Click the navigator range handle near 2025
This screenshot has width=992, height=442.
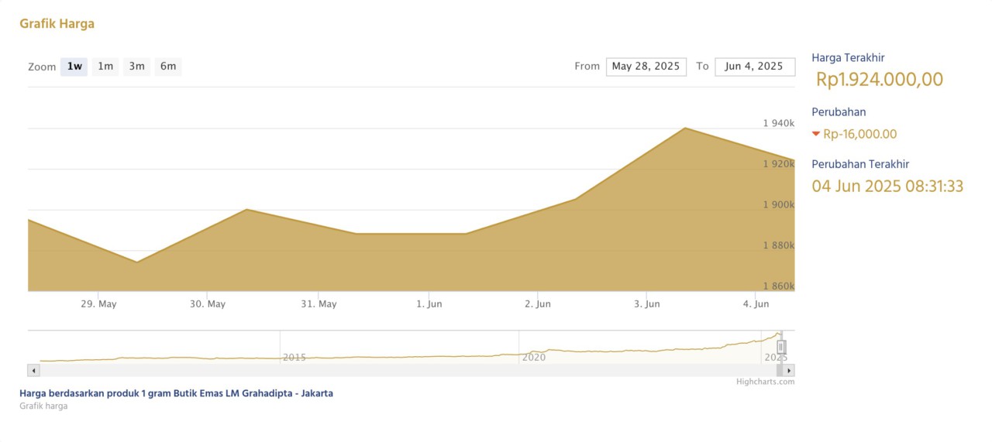click(x=781, y=347)
